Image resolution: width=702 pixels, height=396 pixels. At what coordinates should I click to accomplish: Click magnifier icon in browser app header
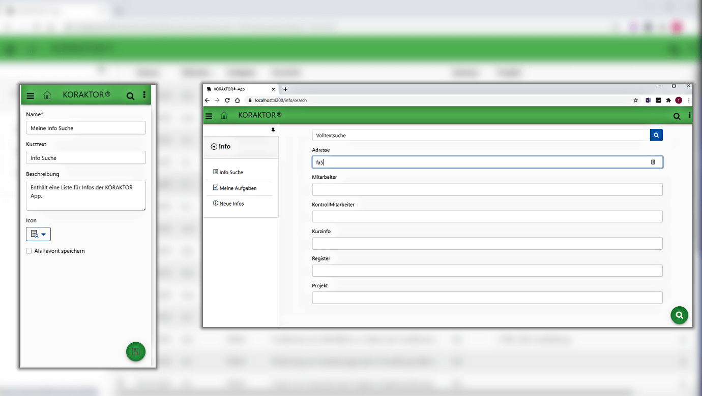click(x=677, y=116)
